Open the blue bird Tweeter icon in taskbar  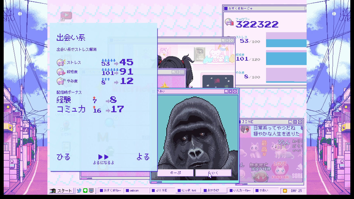pos(79,191)
